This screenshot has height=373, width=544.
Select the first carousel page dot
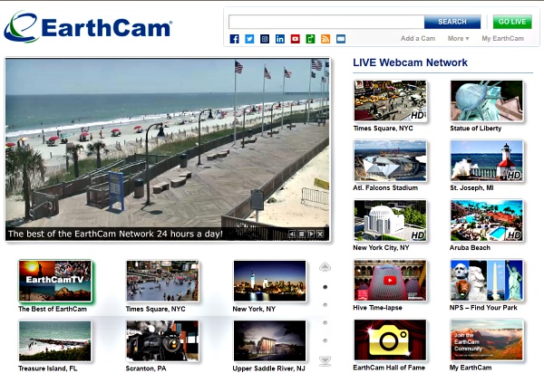(325, 286)
